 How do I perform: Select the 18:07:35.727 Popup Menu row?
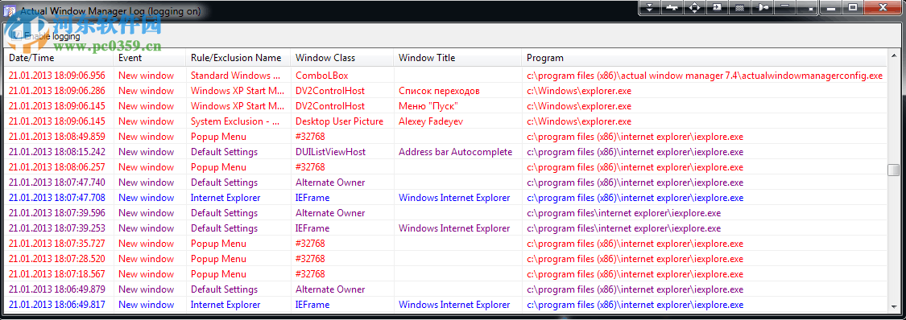446,244
